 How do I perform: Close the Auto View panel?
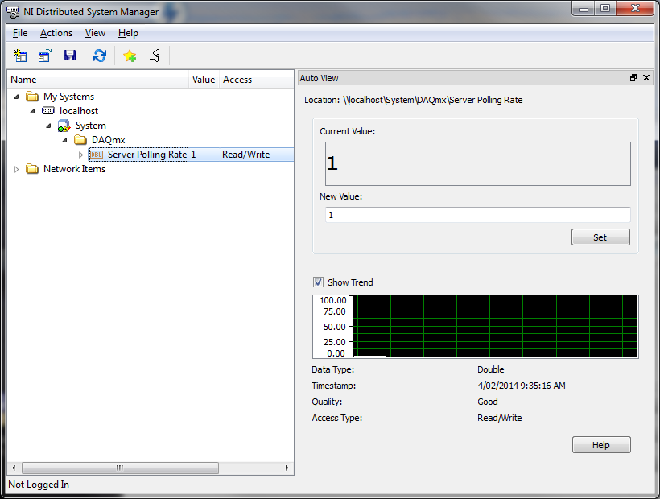click(x=646, y=78)
